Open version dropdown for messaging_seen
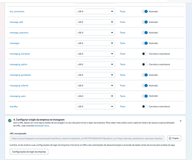The height and width of the screenshot is (160, 192). pyautogui.click(x=95, y=96)
